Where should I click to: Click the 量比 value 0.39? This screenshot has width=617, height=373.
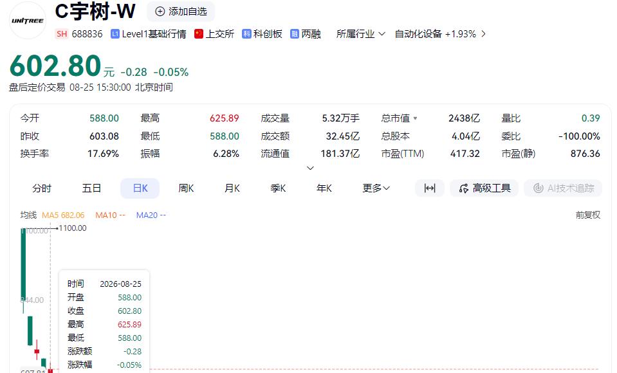click(x=591, y=118)
